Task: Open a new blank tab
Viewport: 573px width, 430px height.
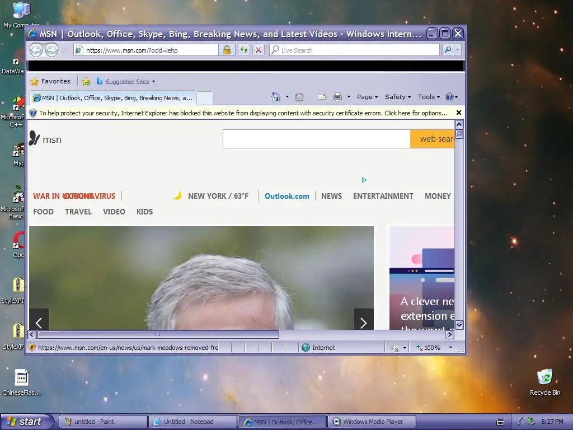Action: click(x=205, y=98)
